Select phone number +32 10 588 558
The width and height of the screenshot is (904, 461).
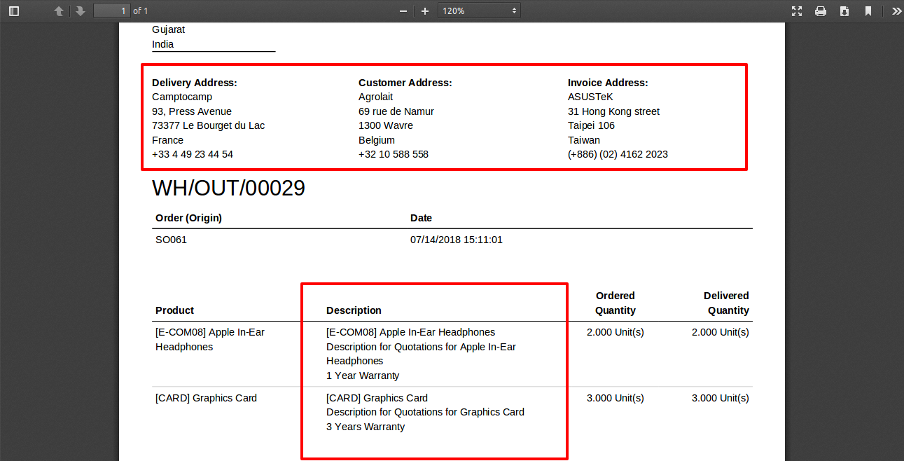tap(394, 154)
